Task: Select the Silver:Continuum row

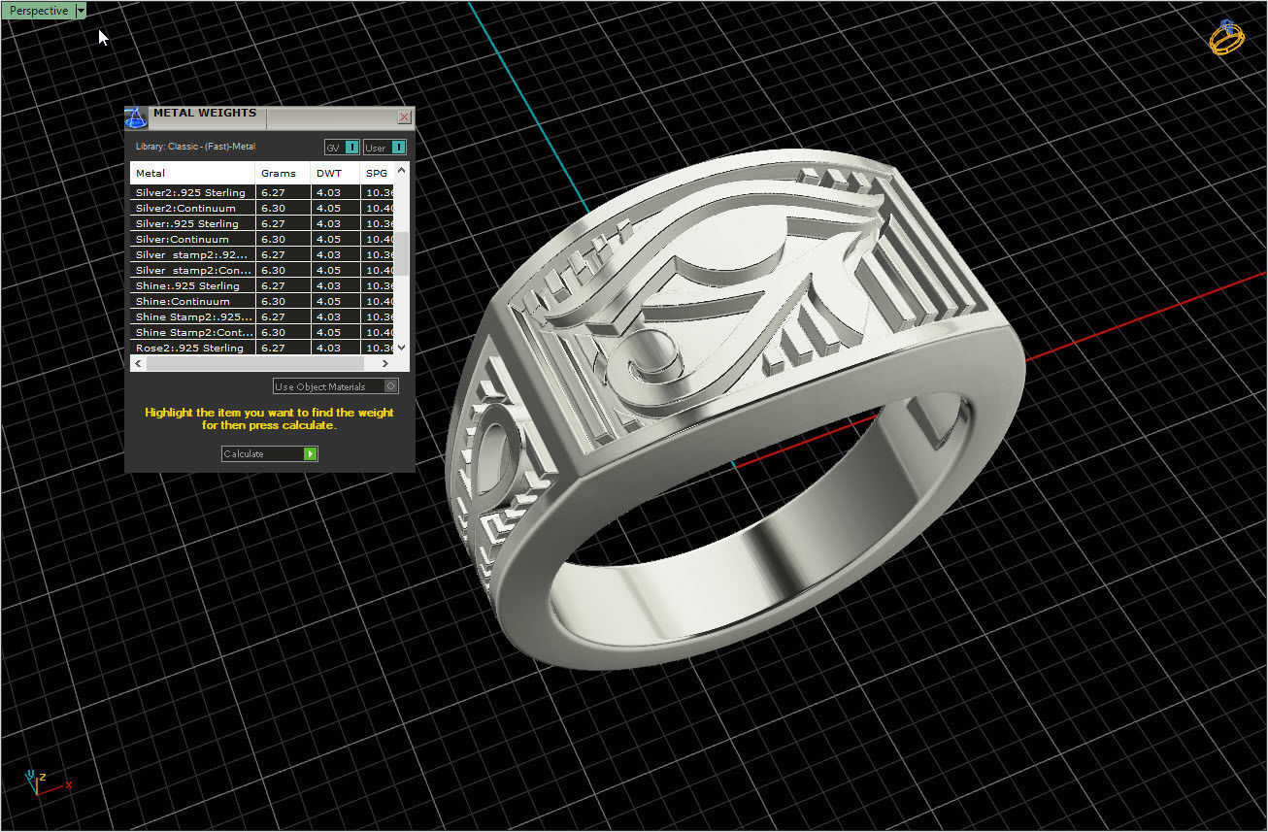Action: [263, 239]
